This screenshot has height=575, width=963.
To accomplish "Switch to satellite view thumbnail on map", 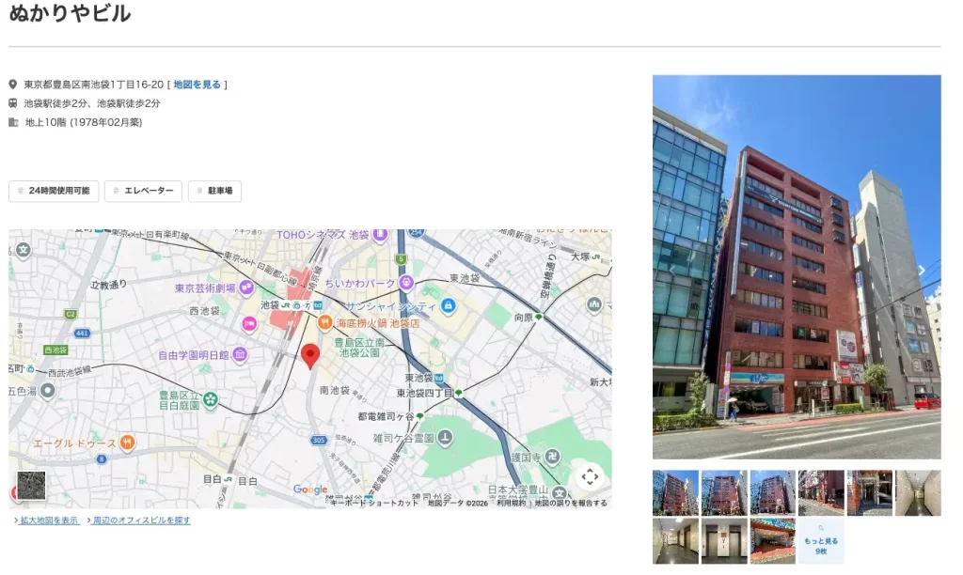I will 31,486.
